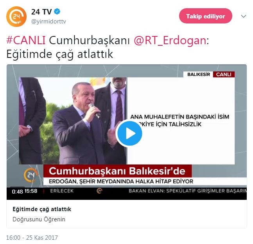Open the #CANLI hashtag link
253x244 pixels.
[26, 40]
